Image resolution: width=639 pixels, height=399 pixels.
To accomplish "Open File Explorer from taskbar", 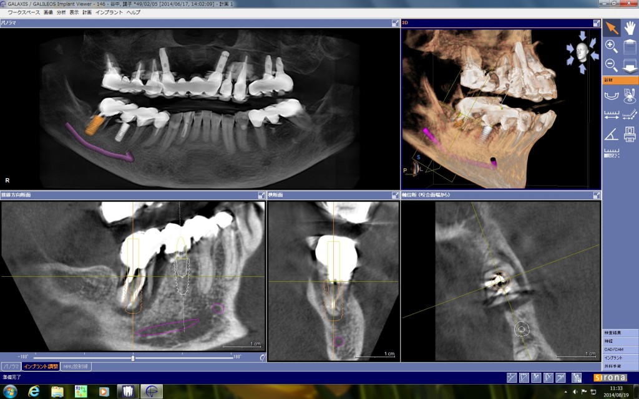I will (x=57, y=392).
